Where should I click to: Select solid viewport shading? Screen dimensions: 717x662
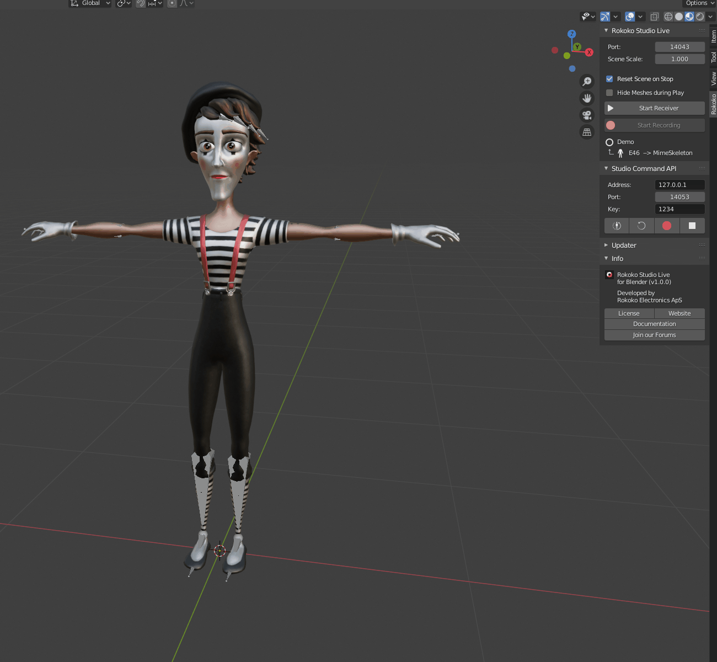tap(679, 17)
